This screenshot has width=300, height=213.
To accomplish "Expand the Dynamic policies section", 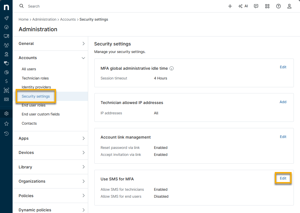I will click(50, 210).
